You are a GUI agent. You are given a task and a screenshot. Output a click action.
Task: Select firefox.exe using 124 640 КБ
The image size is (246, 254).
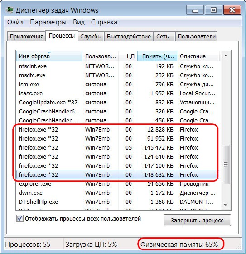117,157
